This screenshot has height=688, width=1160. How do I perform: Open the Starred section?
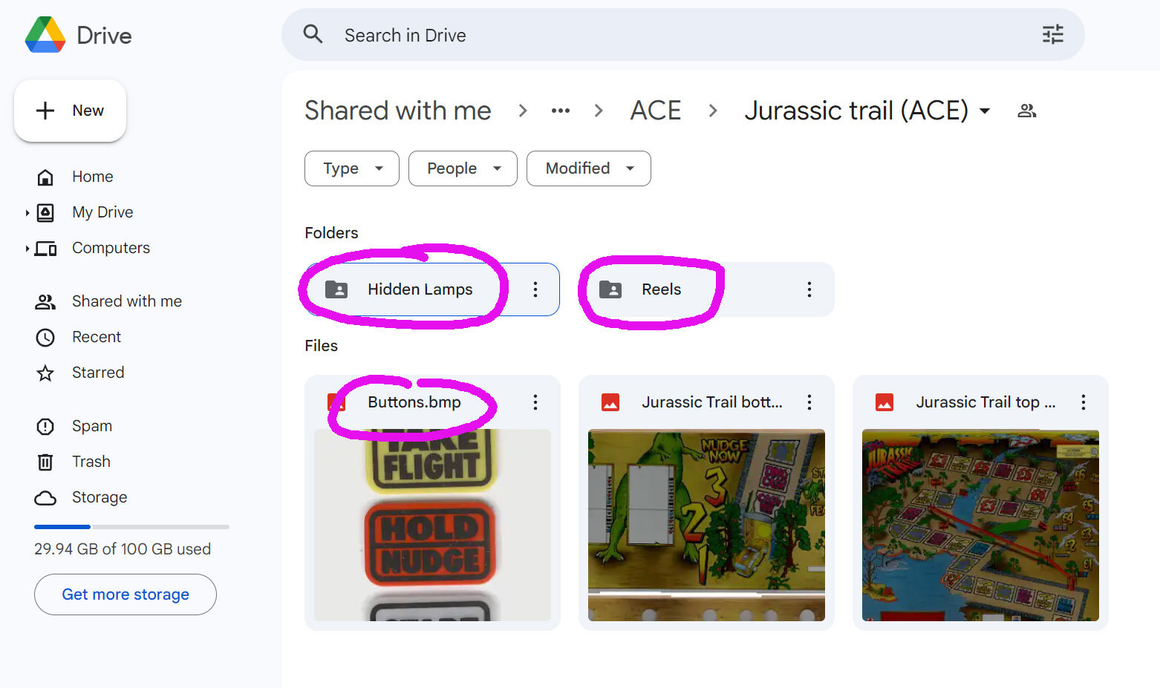(97, 373)
